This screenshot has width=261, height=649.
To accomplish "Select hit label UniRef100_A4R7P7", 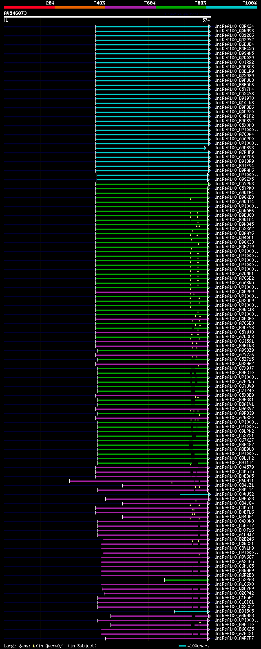I will [x=235, y=638].
